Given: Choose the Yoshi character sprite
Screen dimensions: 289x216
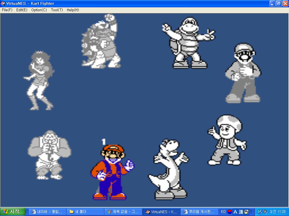Looking at the screenshot, I should (x=168, y=169).
